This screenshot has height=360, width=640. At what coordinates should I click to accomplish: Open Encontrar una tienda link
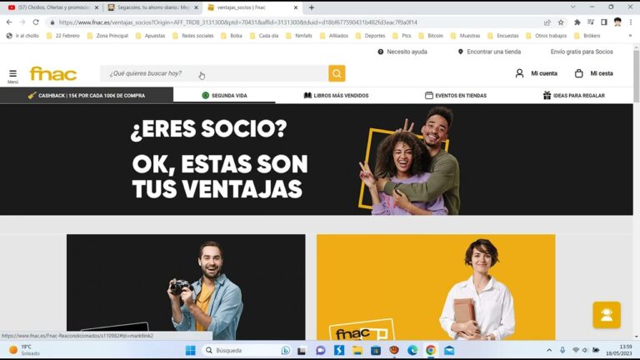tap(489, 52)
